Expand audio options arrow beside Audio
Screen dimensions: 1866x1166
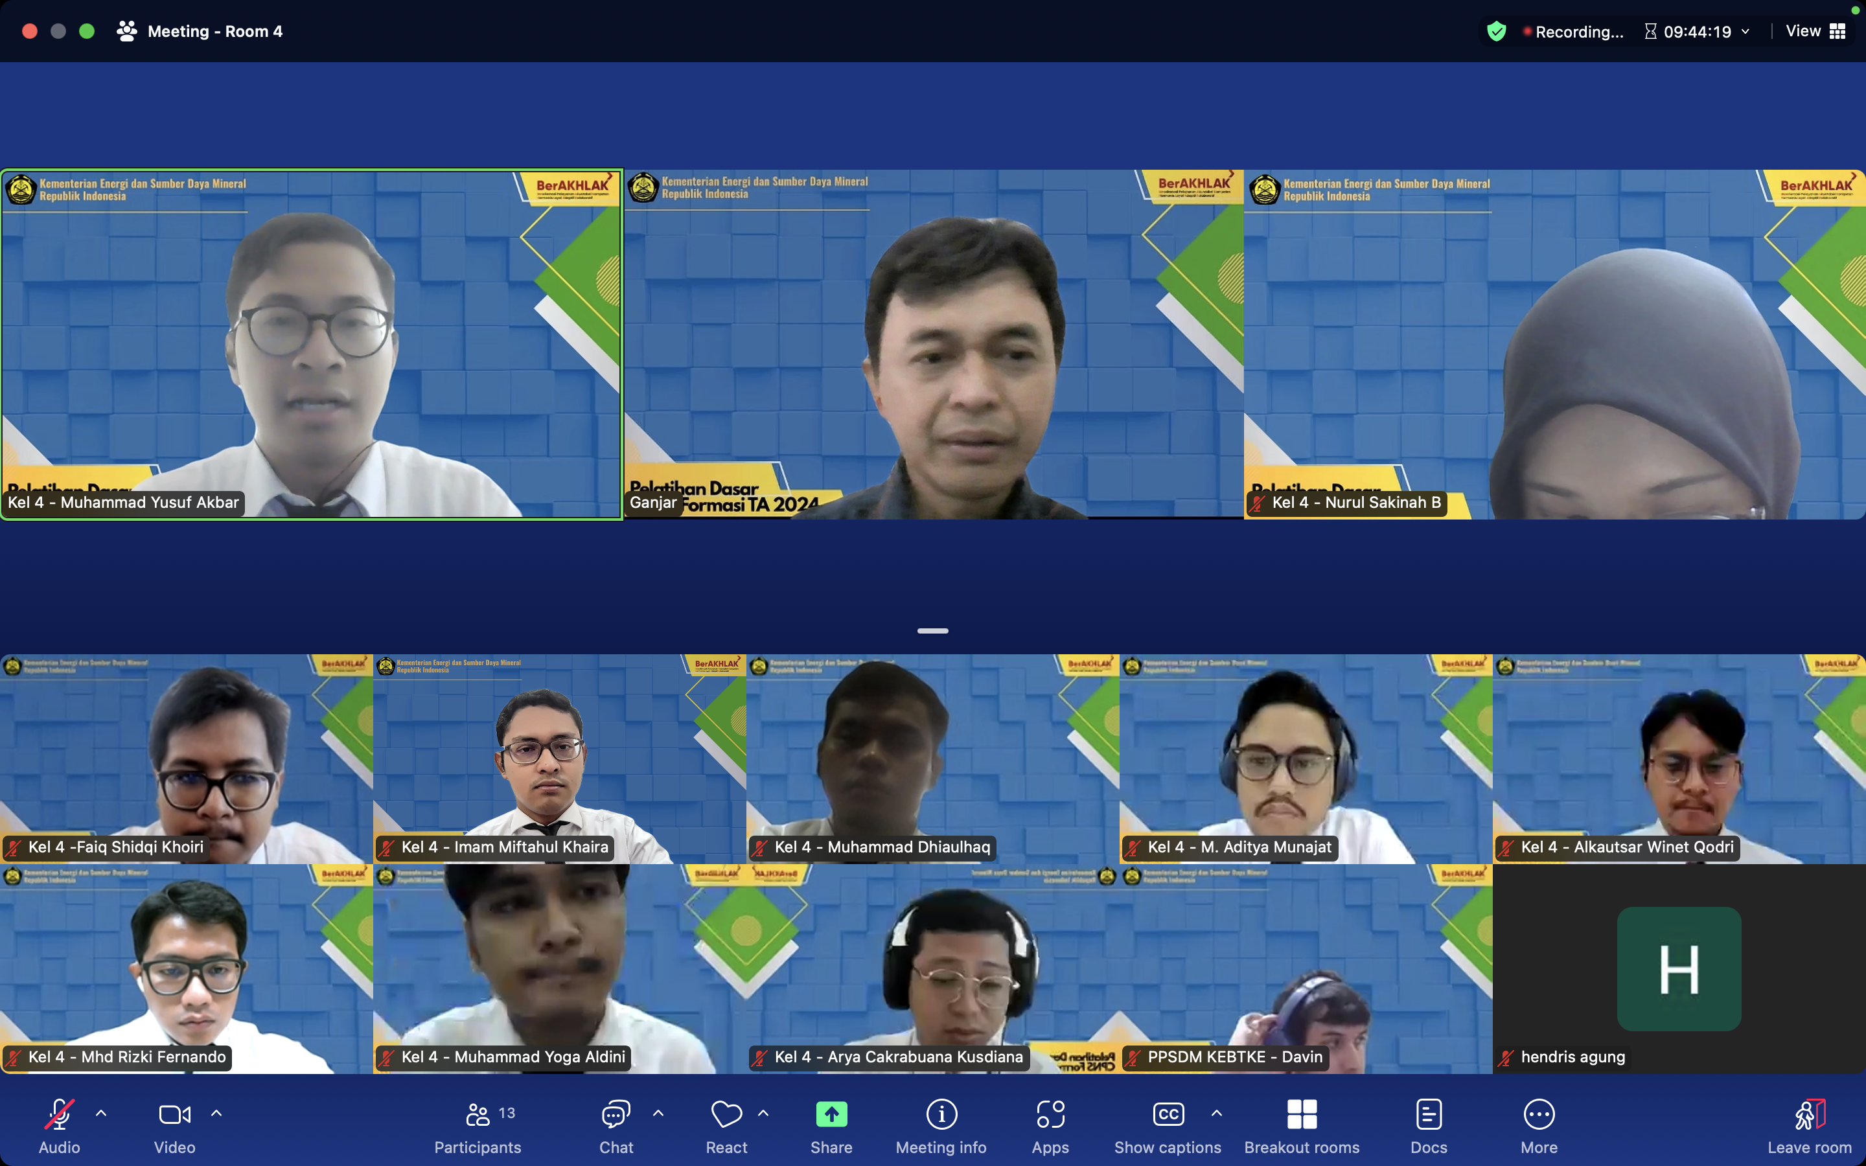click(101, 1113)
